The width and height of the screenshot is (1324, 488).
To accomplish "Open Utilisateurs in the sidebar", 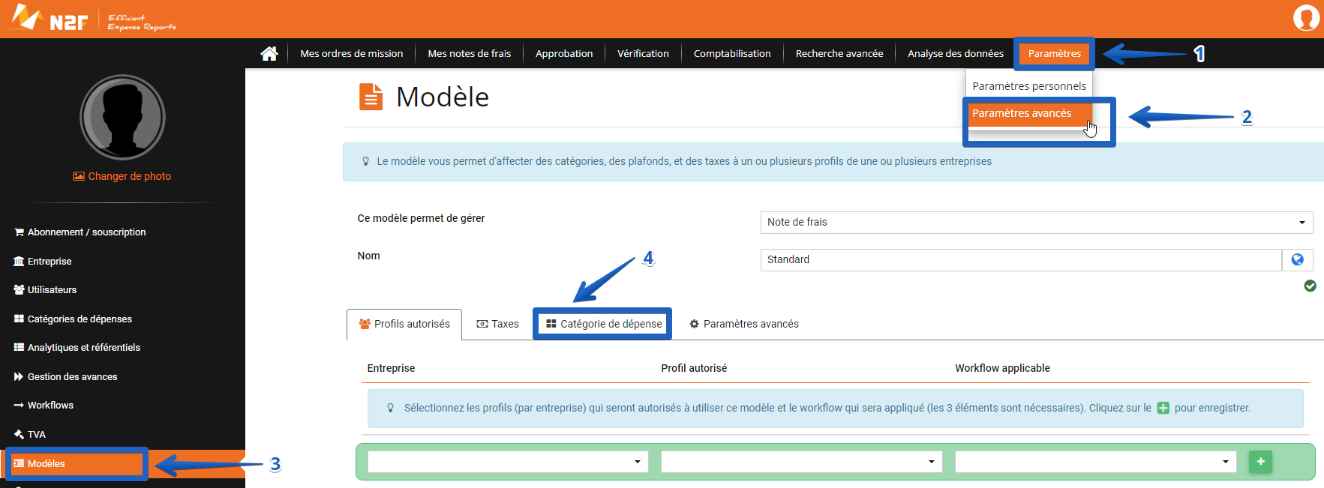I will pos(45,290).
